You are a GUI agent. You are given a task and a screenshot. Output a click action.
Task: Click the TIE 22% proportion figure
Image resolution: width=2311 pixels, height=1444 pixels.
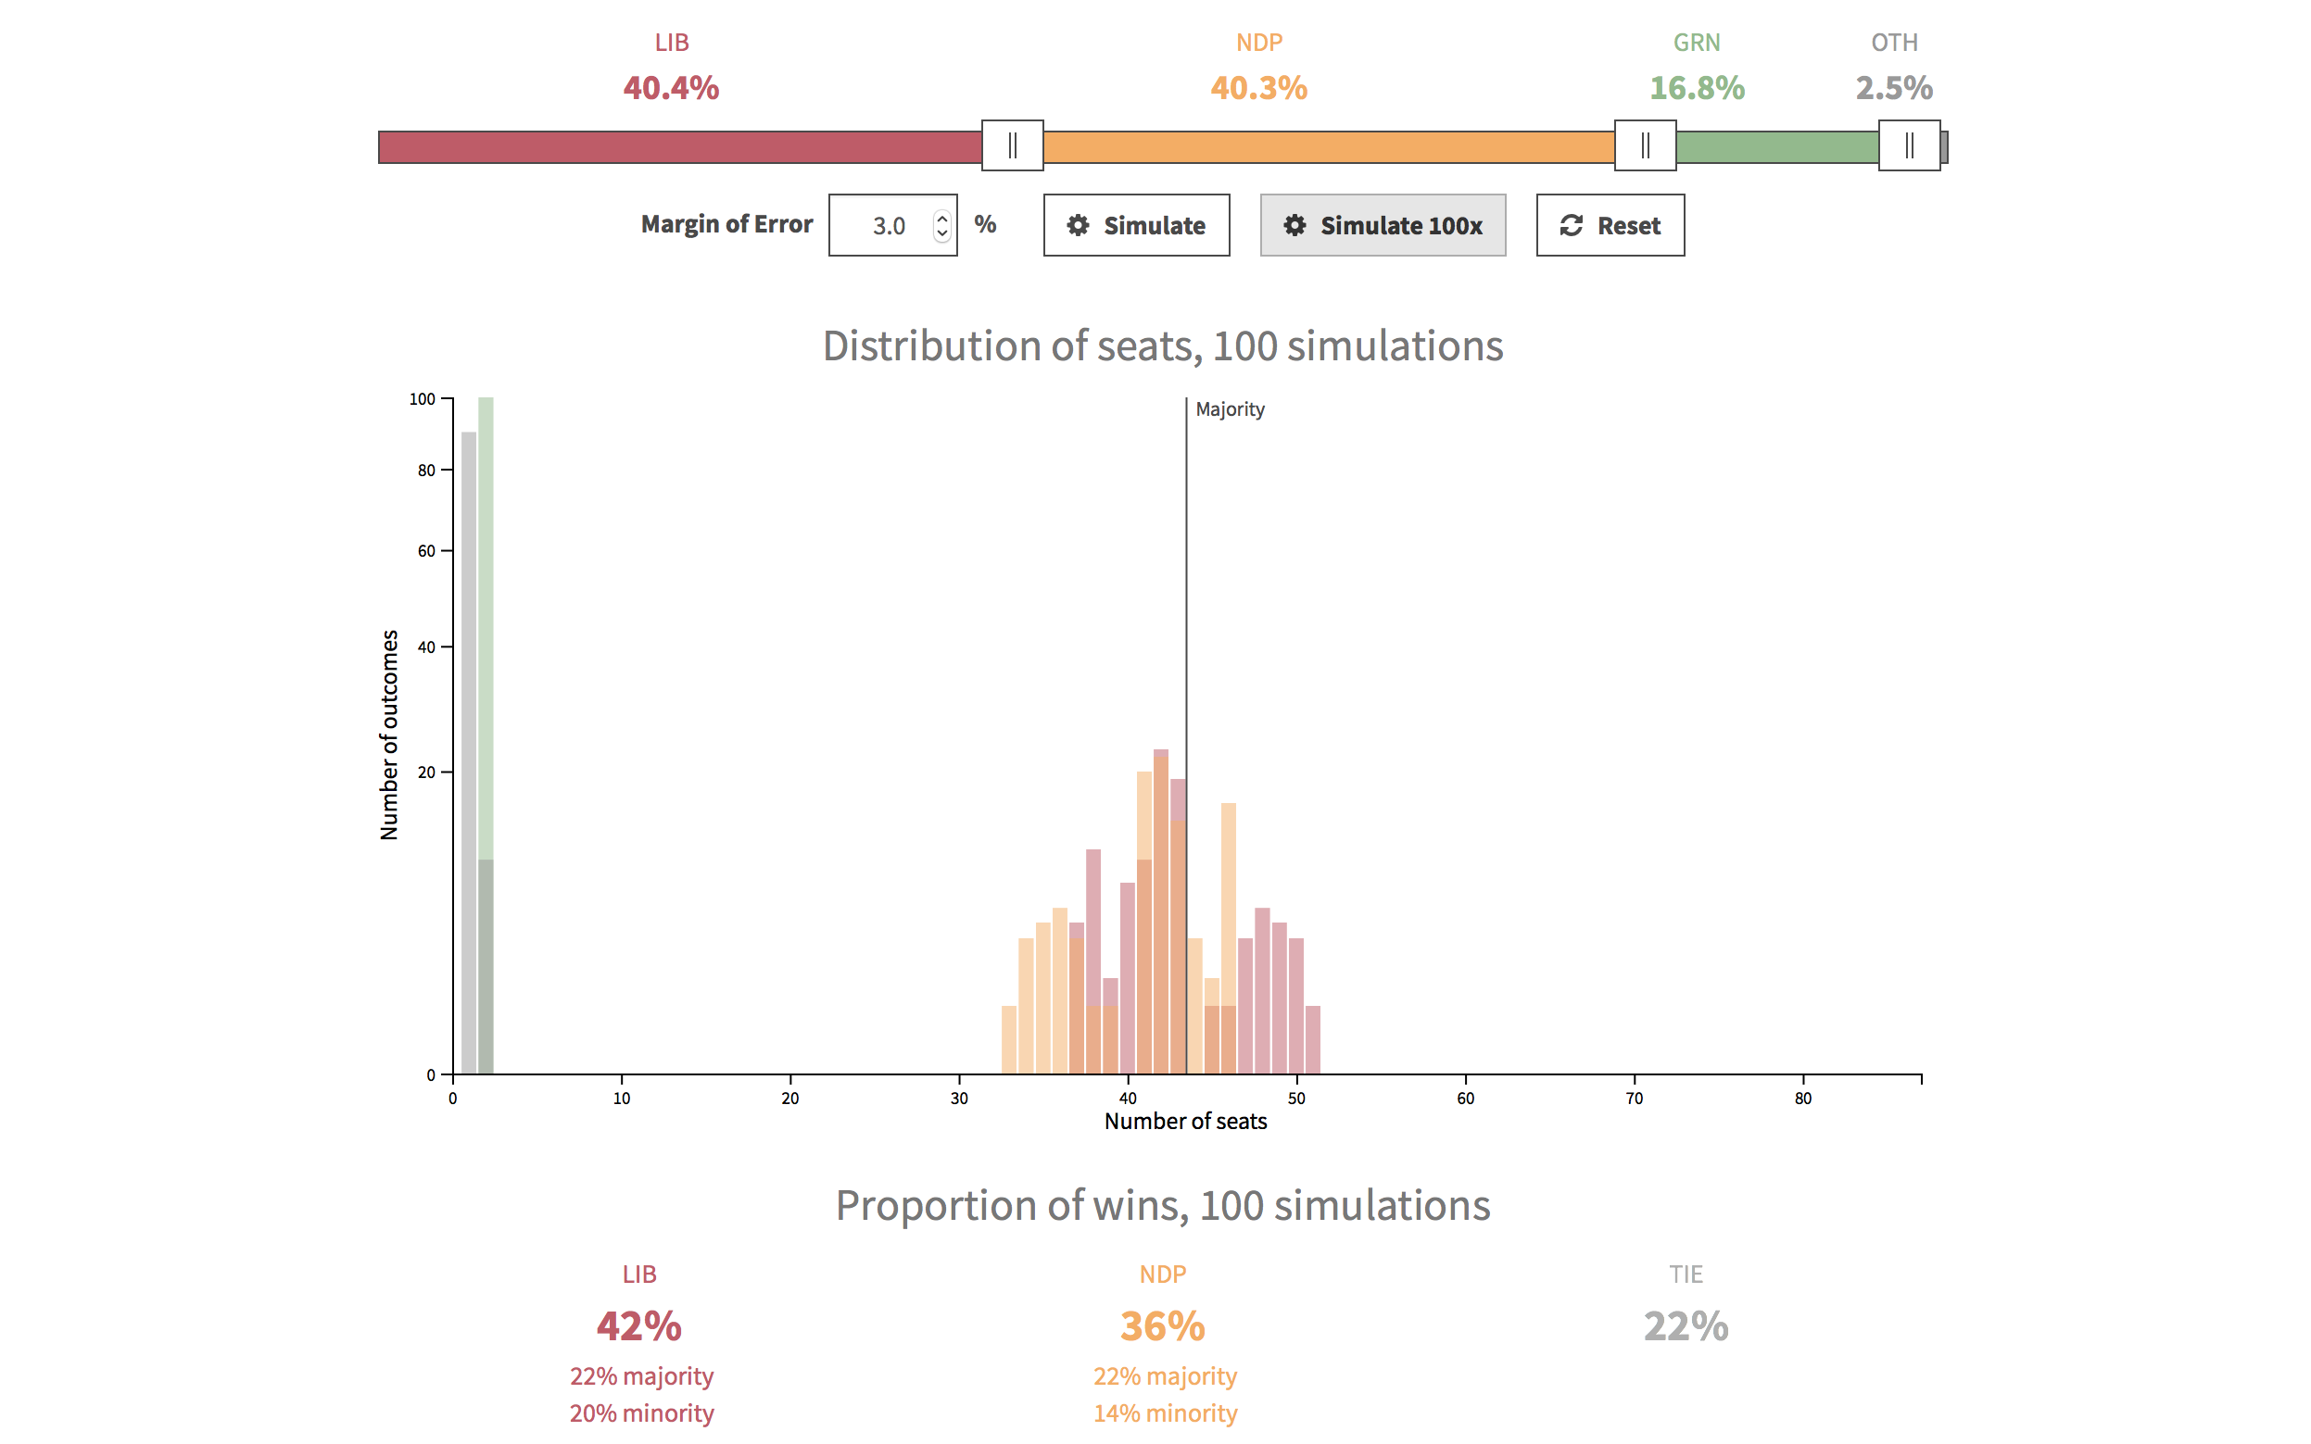coord(1686,1325)
